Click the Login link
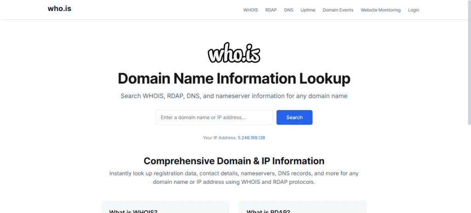The image size is (471, 213). (x=414, y=10)
